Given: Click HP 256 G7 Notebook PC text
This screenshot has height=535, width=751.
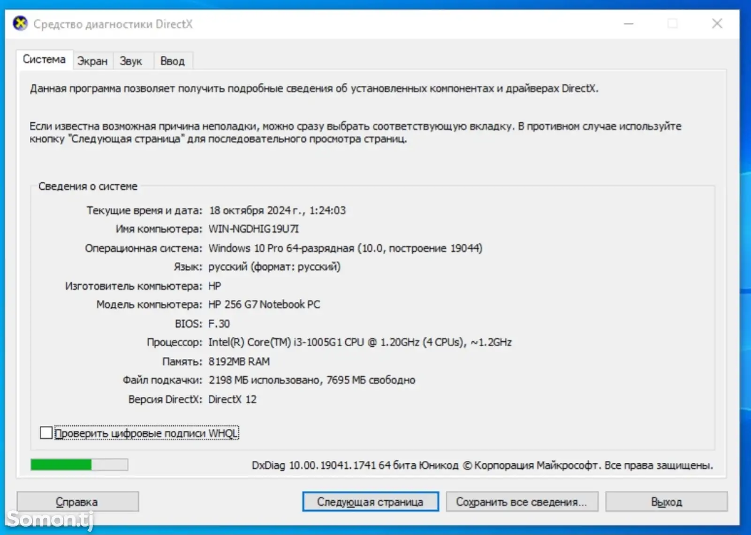Looking at the screenshot, I should [x=264, y=305].
